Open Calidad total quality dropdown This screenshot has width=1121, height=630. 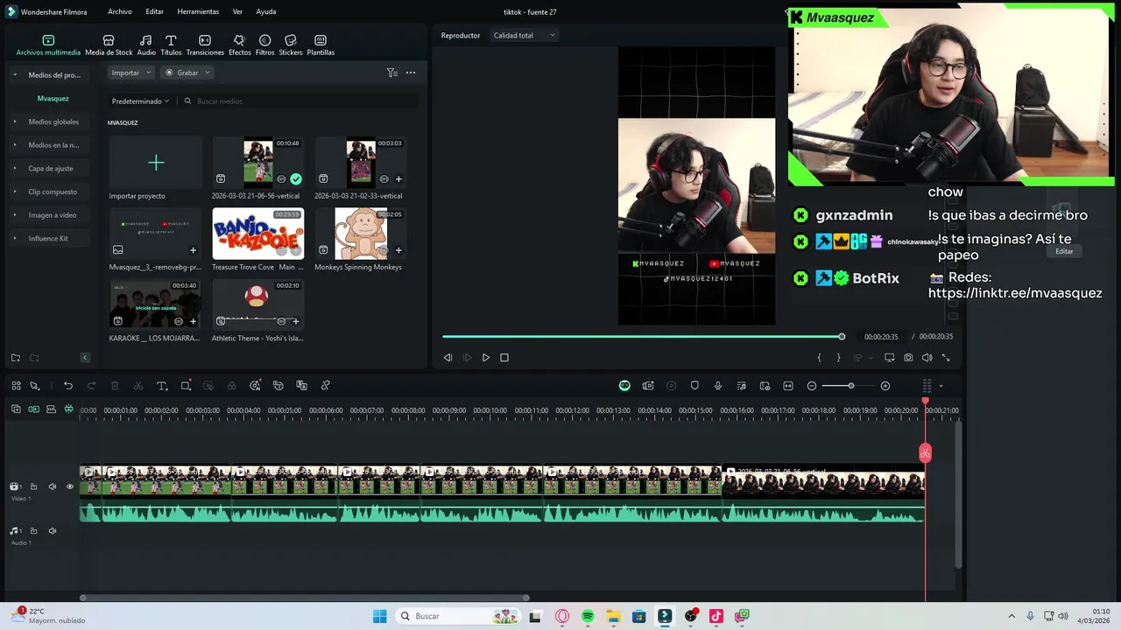pos(524,35)
